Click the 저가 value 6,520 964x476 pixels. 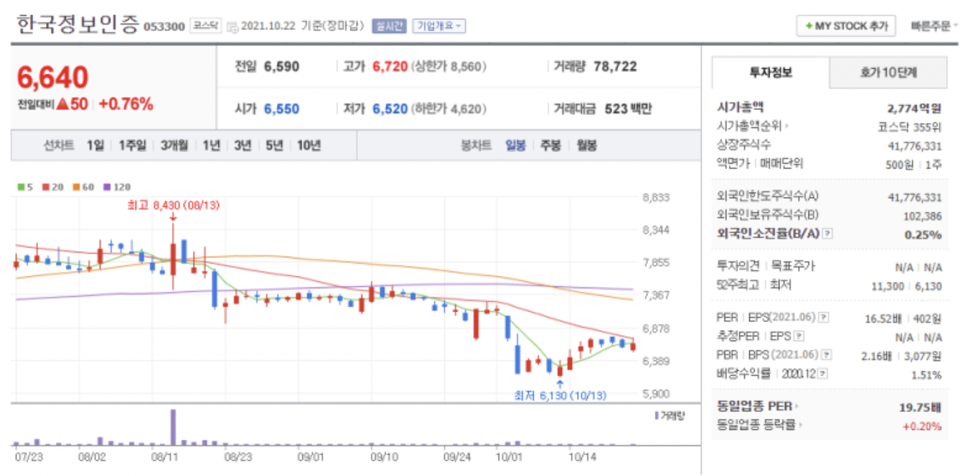tap(390, 109)
